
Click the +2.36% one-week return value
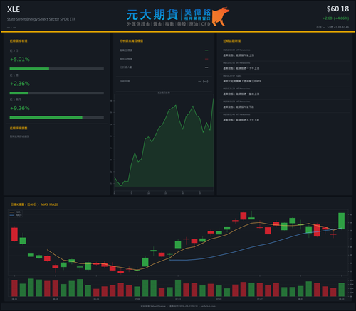[20, 84]
